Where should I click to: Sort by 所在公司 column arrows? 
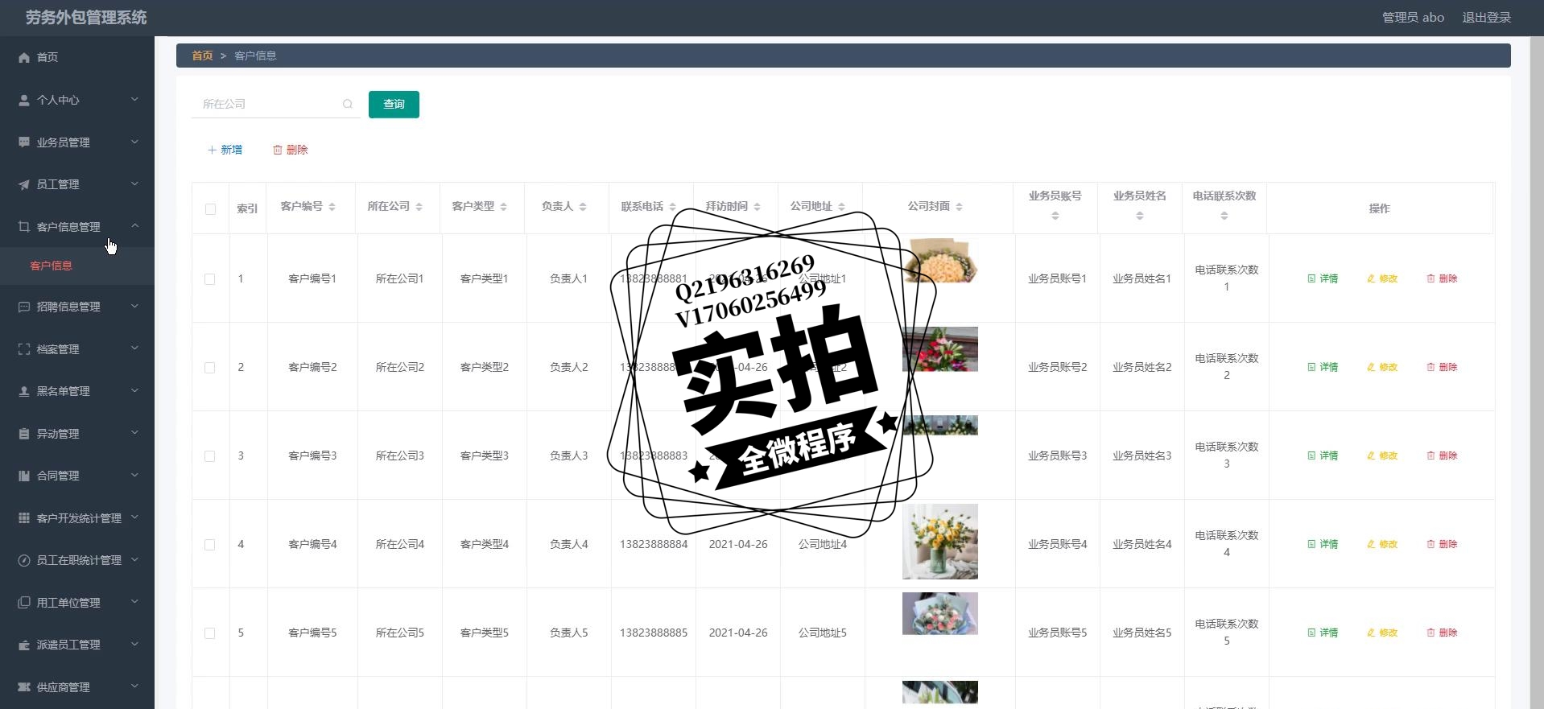pos(419,207)
